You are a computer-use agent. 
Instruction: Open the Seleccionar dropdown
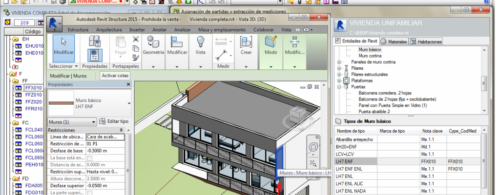point(63,66)
